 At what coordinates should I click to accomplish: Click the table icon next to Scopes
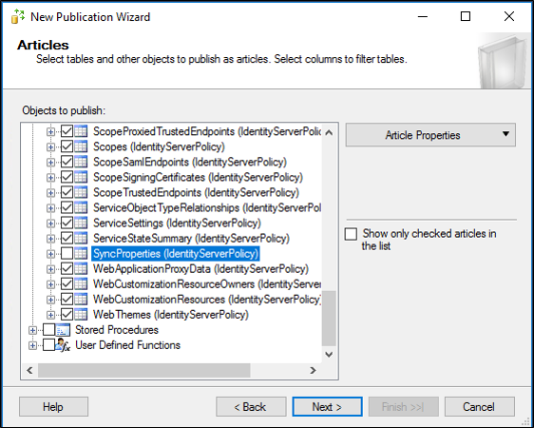81,146
